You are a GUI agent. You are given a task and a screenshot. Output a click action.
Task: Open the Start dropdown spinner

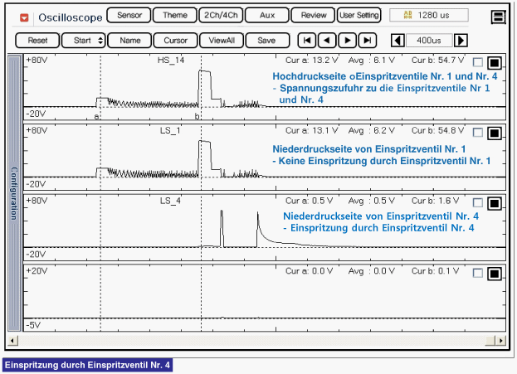[88, 40]
